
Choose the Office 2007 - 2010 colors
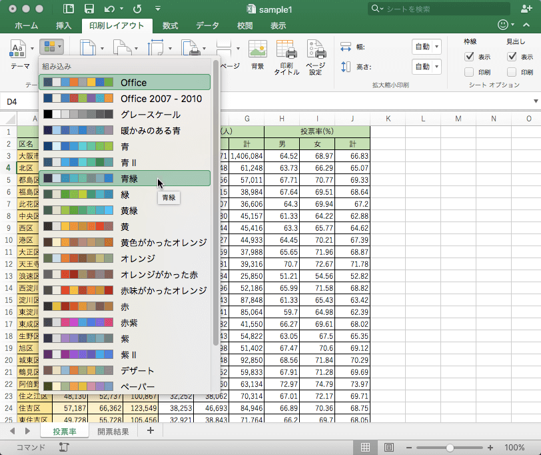[x=125, y=99]
